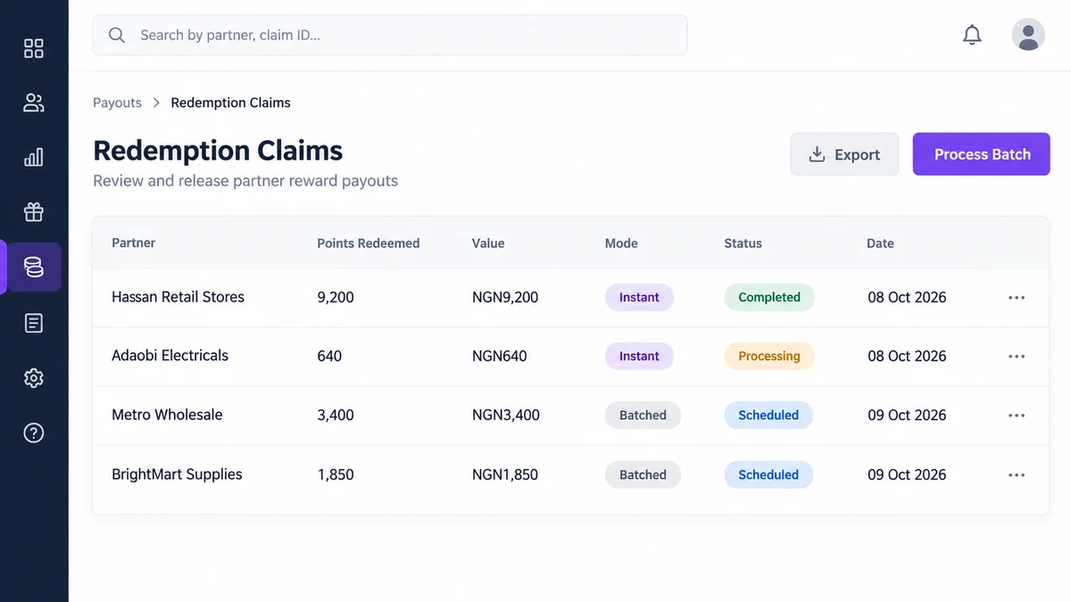Open the reports document icon in sidebar
Image resolution: width=1071 pixels, height=602 pixels.
pos(34,323)
